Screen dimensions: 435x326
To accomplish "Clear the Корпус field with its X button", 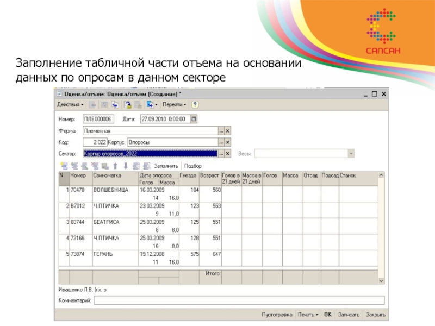I will 228,142.
